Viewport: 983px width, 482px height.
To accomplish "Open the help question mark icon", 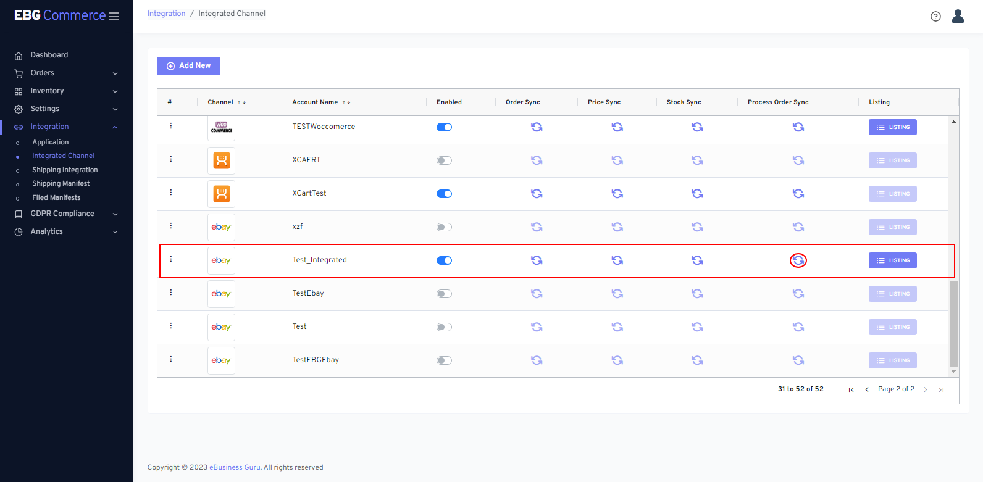I will point(935,17).
